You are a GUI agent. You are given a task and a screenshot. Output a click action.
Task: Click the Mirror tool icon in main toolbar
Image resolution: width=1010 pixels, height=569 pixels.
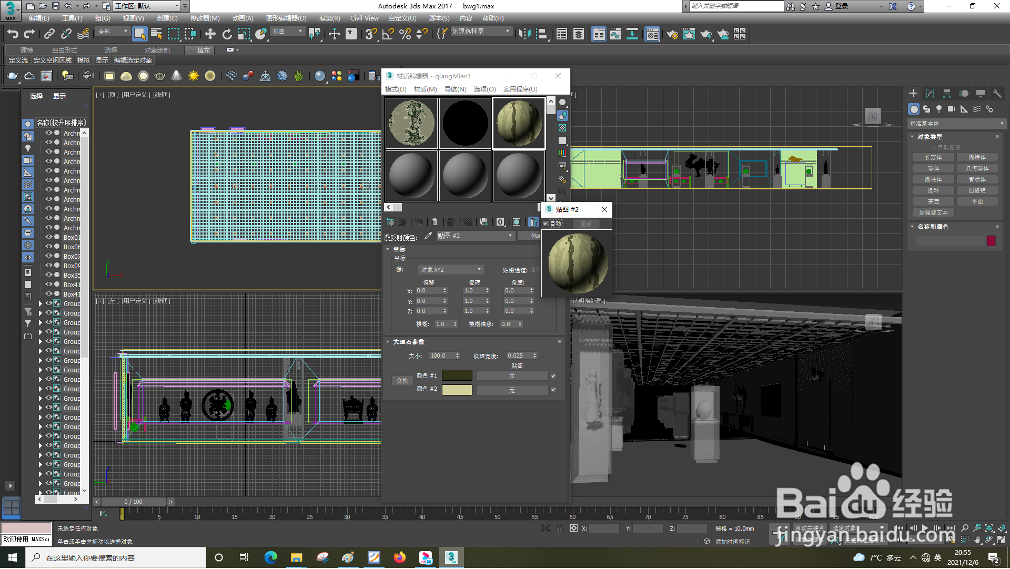(524, 34)
